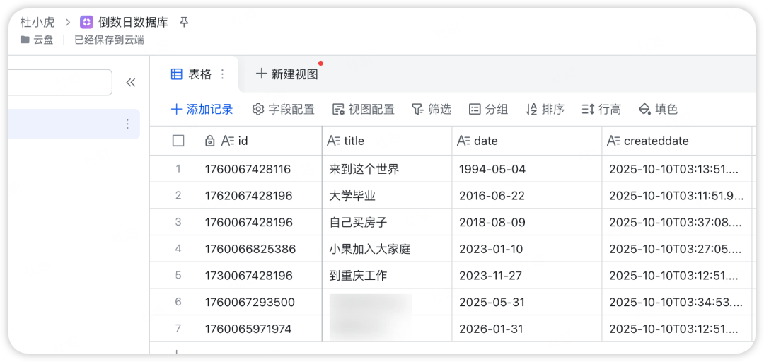Select the createddate column header
Viewport: 764px width, 362px height.
676,141
